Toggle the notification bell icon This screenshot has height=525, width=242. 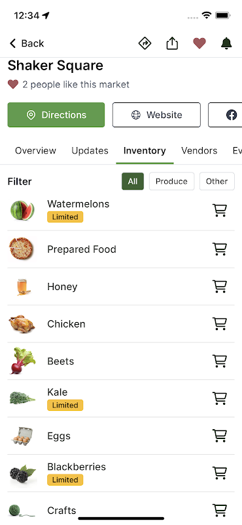[x=226, y=43]
